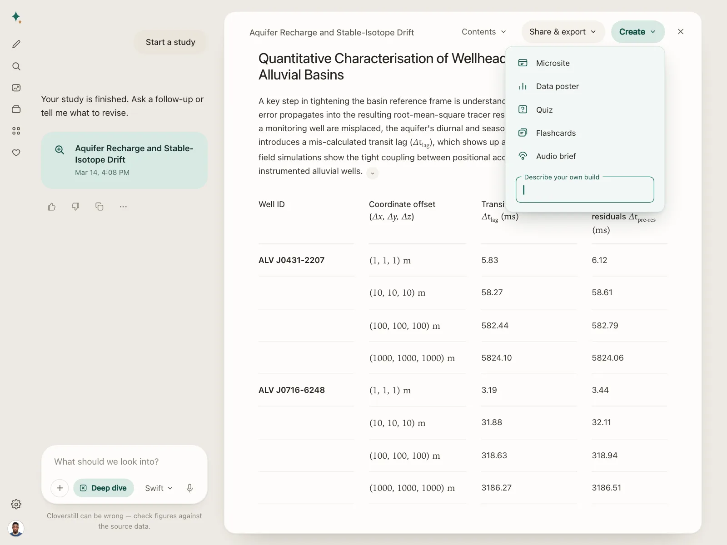The image size is (727, 545).
Task: Give thumbs down to the response
Action: (x=75, y=207)
